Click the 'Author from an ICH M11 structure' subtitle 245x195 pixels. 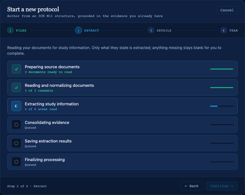(85, 16)
